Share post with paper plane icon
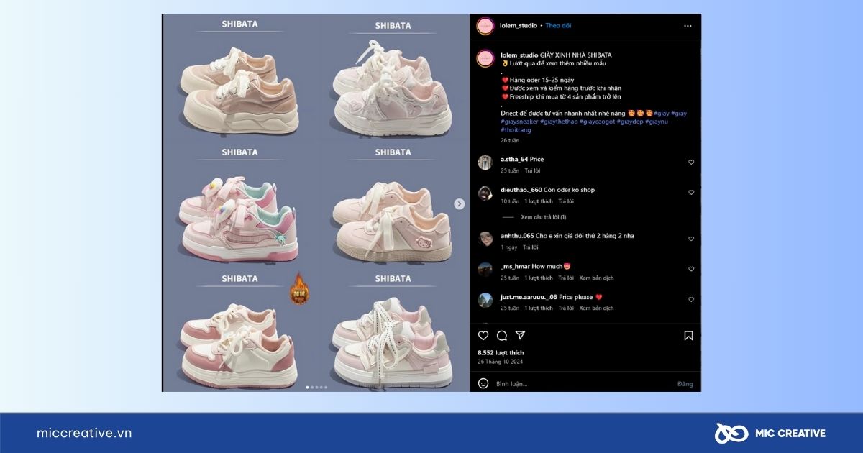The height and width of the screenshot is (453, 863). point(521,336)
